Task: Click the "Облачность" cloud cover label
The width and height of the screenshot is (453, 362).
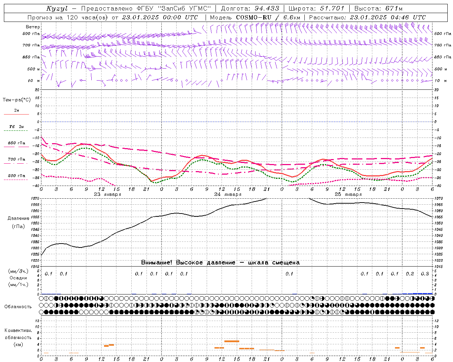Action: tap(18, 306)
